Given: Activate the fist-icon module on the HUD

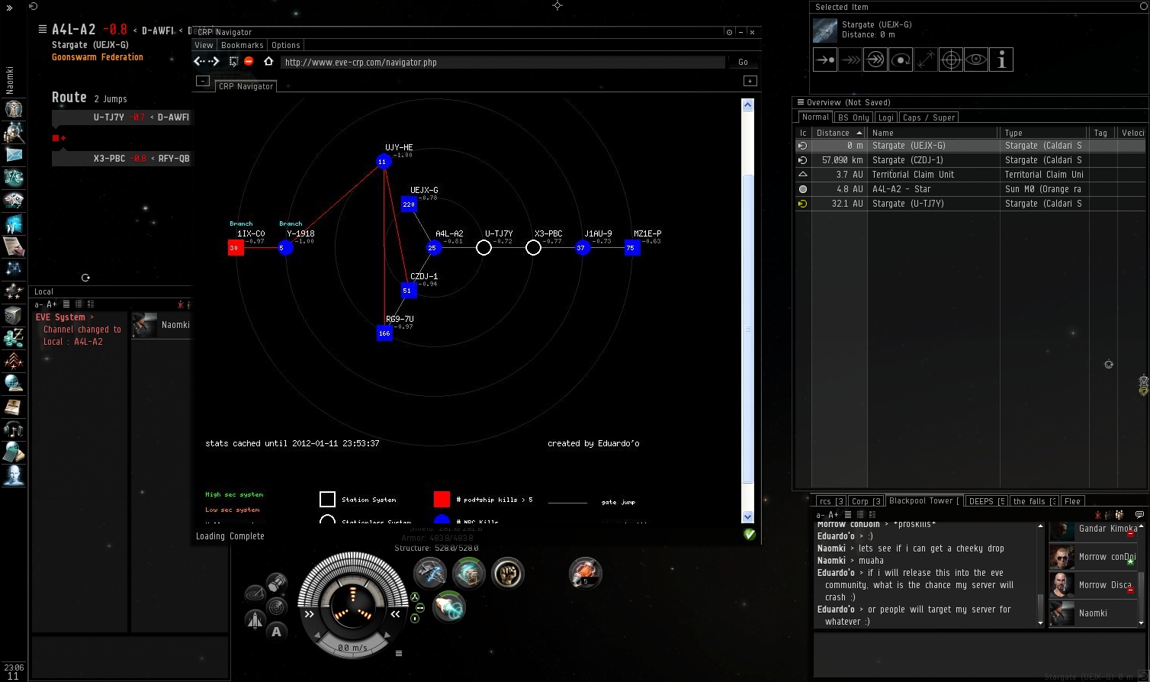Looking at the screenshot, I should pos(508,573).
